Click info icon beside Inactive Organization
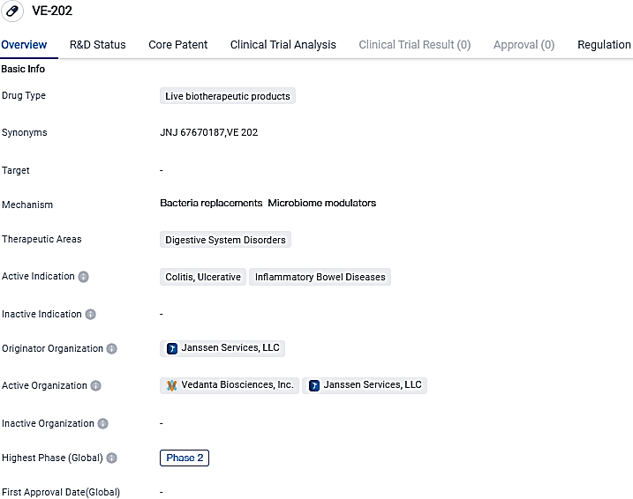The image size is (633, 499). pos(103,424)
